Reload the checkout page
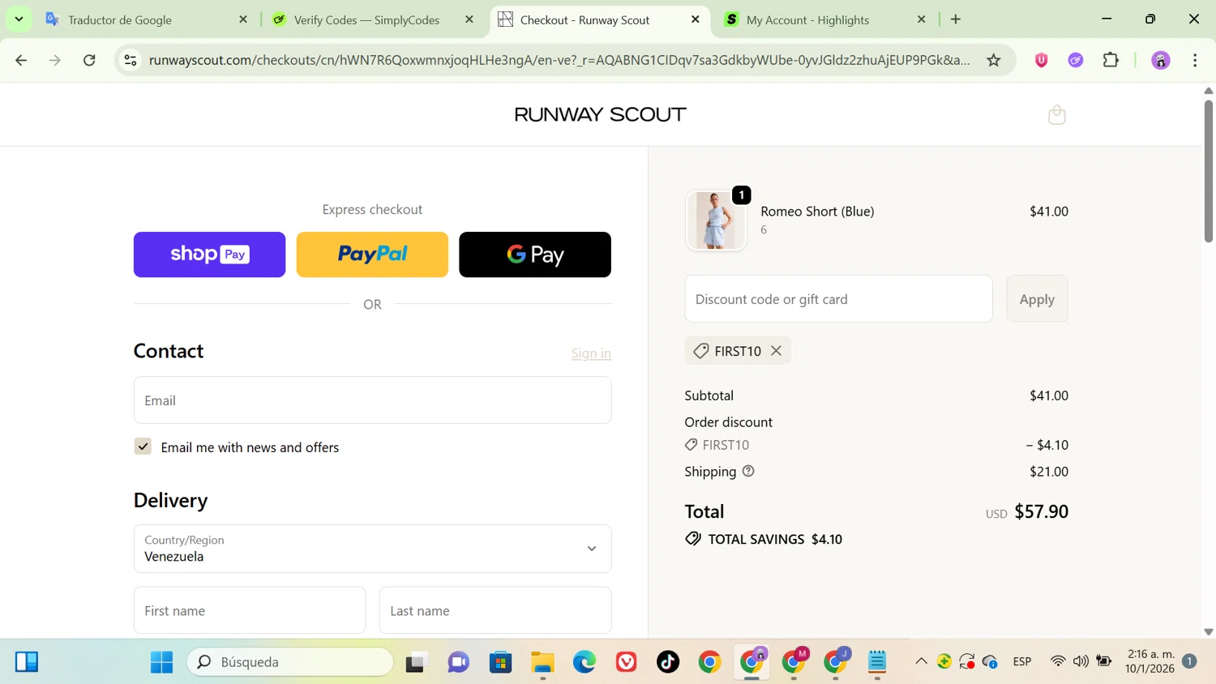Image resolution: width=1216 pixels, height=684 pixels. [90, 60]
